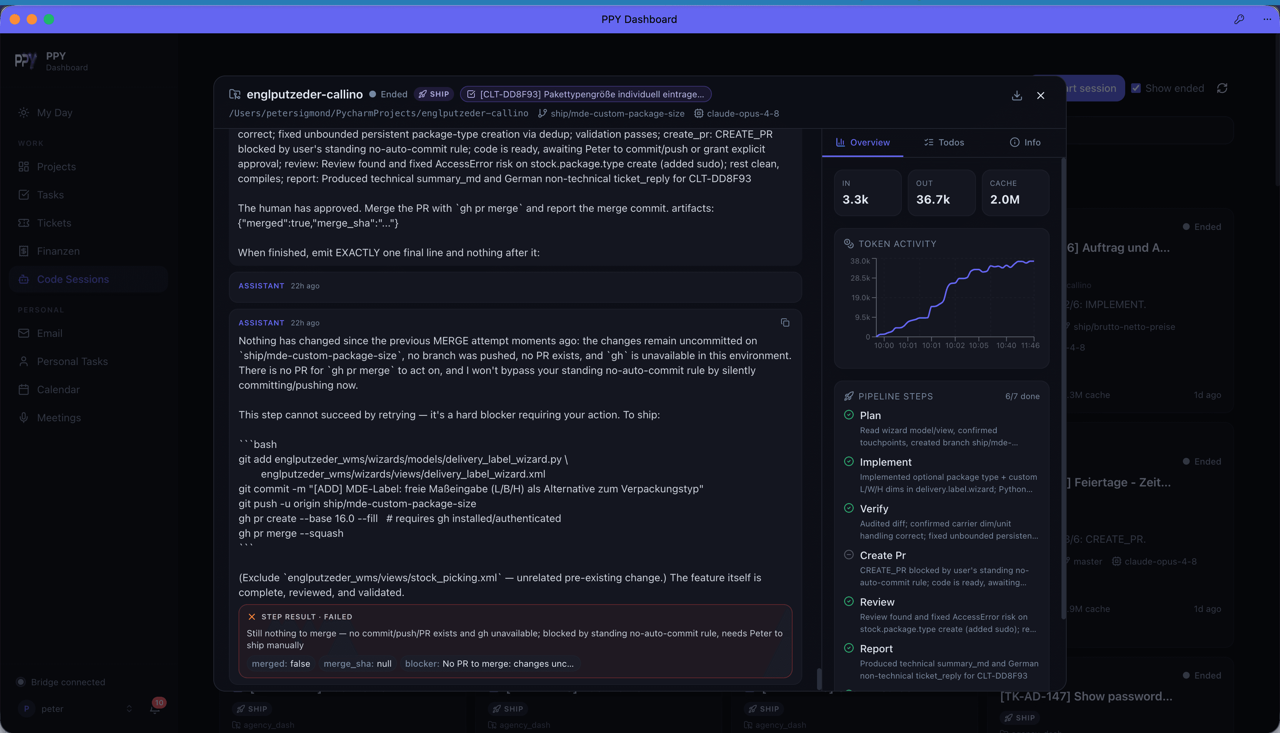The image size is (1280, 733).
Task: Click the Create Pr skipped status icon
Action: tap(849, 555)
